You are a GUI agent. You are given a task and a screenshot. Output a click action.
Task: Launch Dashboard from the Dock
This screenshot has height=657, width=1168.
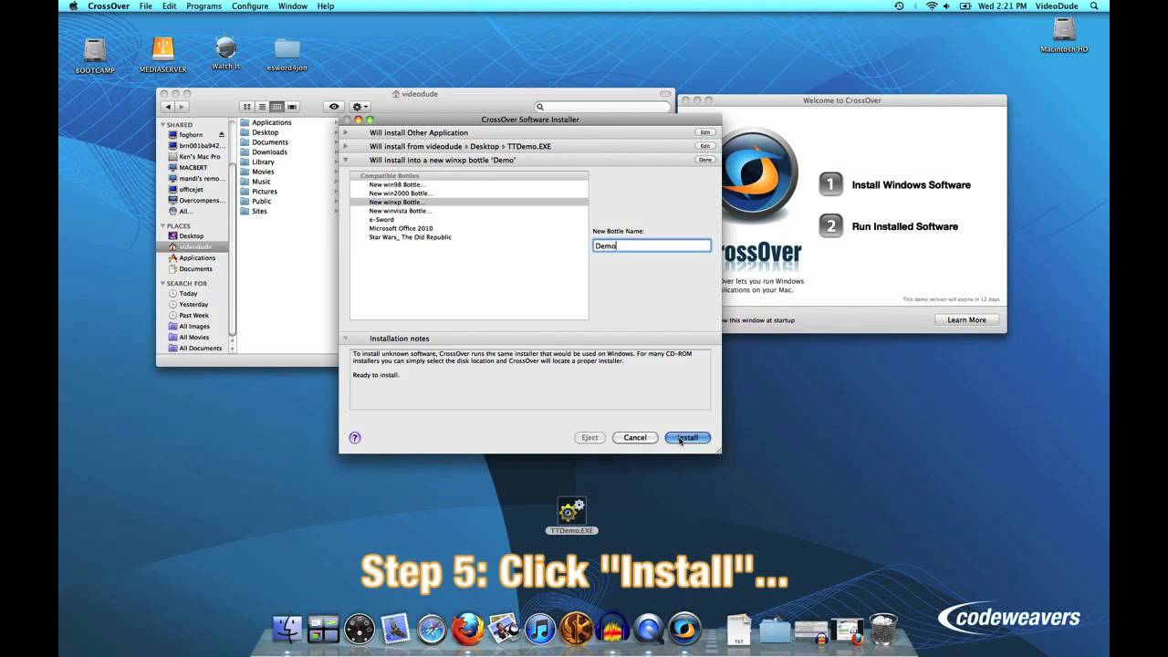(360, 628)
